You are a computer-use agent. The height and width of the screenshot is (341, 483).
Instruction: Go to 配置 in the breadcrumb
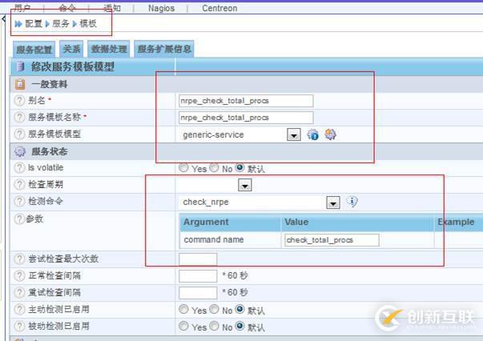pos(34,23)
